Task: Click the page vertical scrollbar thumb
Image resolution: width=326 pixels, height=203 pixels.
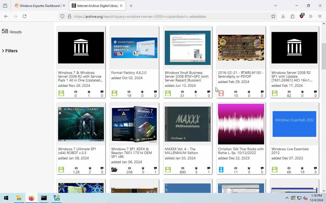Action: pyautogui.click(x=324, y=56)
